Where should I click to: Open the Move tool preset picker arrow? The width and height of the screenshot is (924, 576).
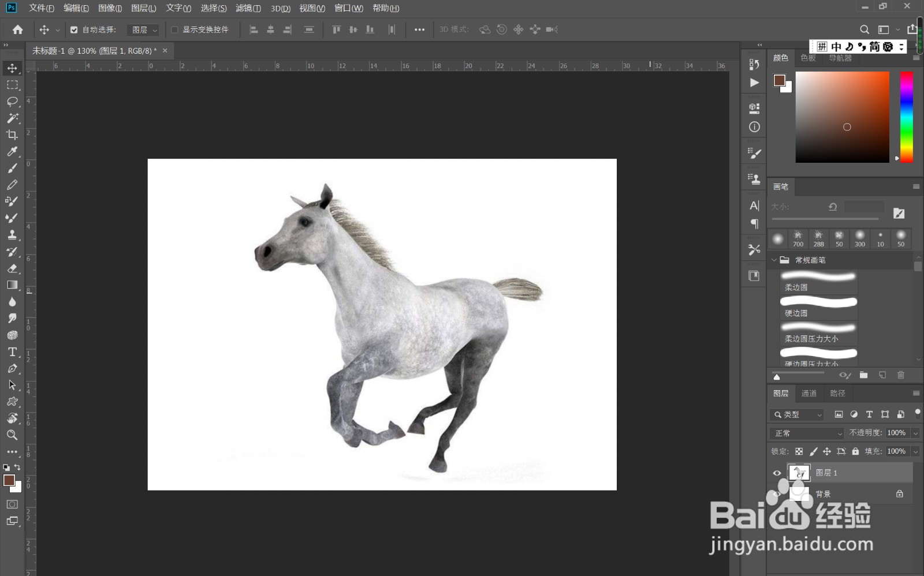point(57,30)
